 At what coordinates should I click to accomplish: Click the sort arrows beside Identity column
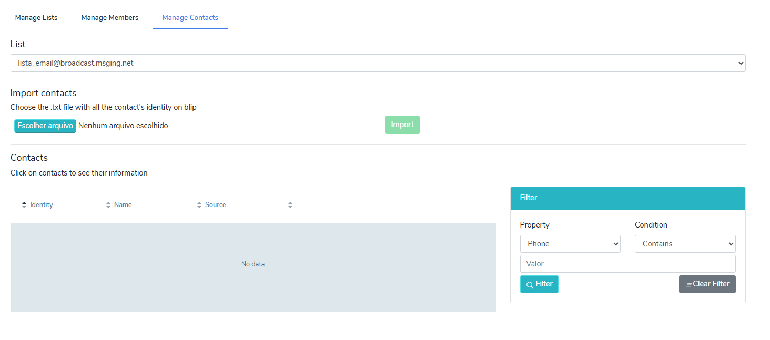coord(24,205)
